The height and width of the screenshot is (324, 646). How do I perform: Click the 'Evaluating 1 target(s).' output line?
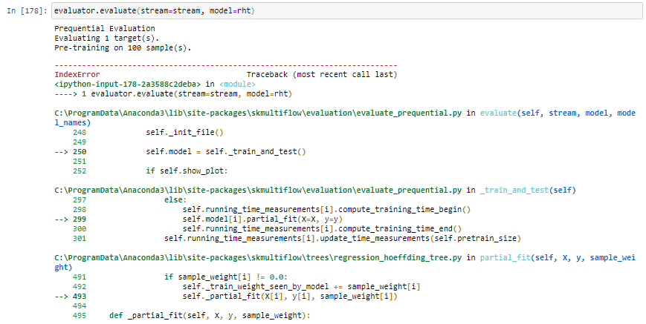click(x=107, y=39)
